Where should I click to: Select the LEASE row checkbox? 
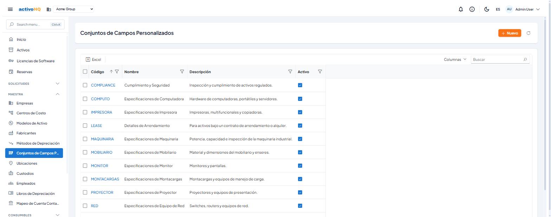point(85,126)
